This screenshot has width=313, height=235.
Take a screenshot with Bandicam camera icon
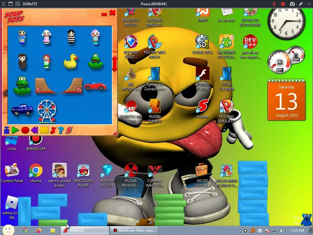coord(292,4)
